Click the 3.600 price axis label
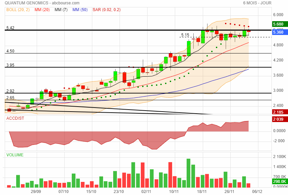The width and height of the screenshot is (288, 195). [278, 75]
